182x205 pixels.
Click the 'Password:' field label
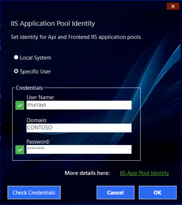tap(38, 142)
